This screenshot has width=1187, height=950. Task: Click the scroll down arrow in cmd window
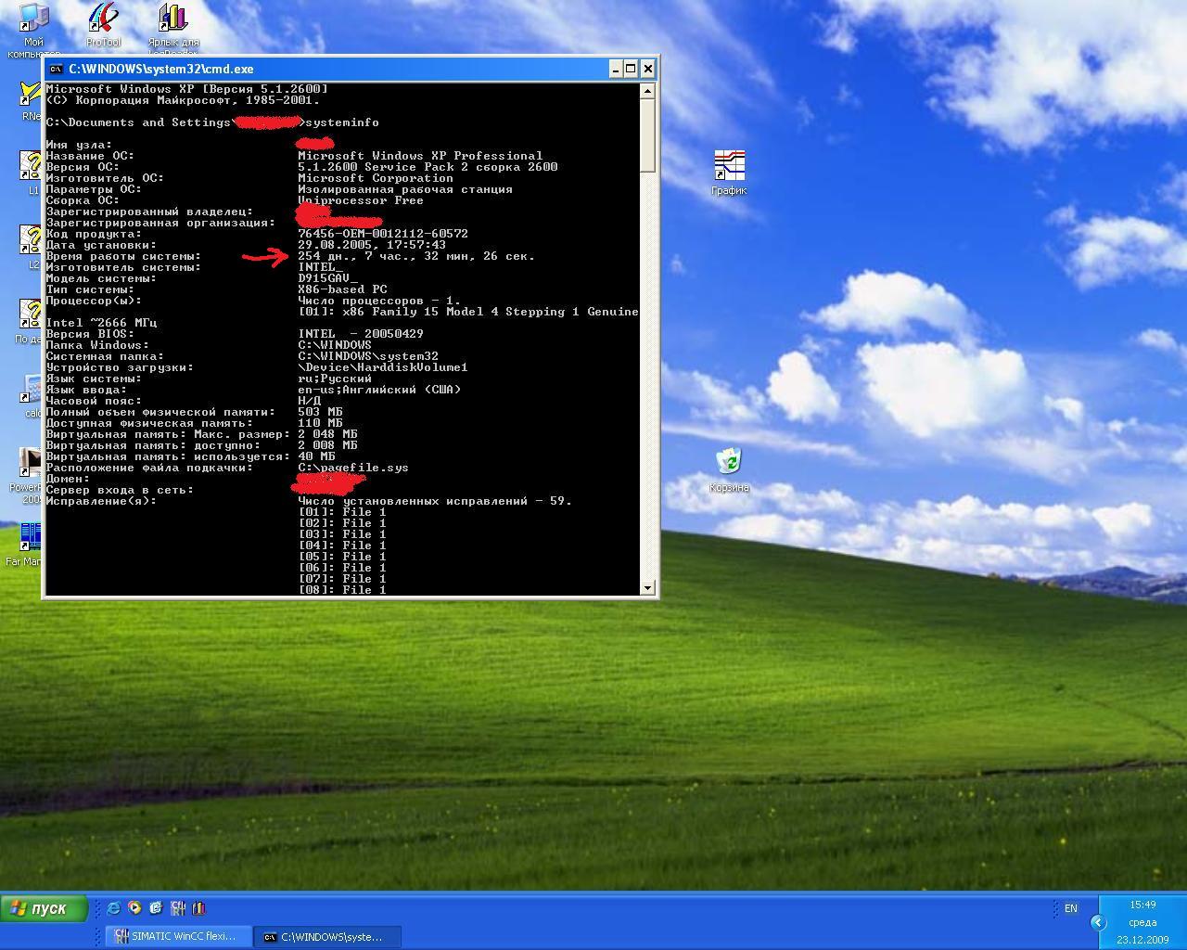point(648,587)
